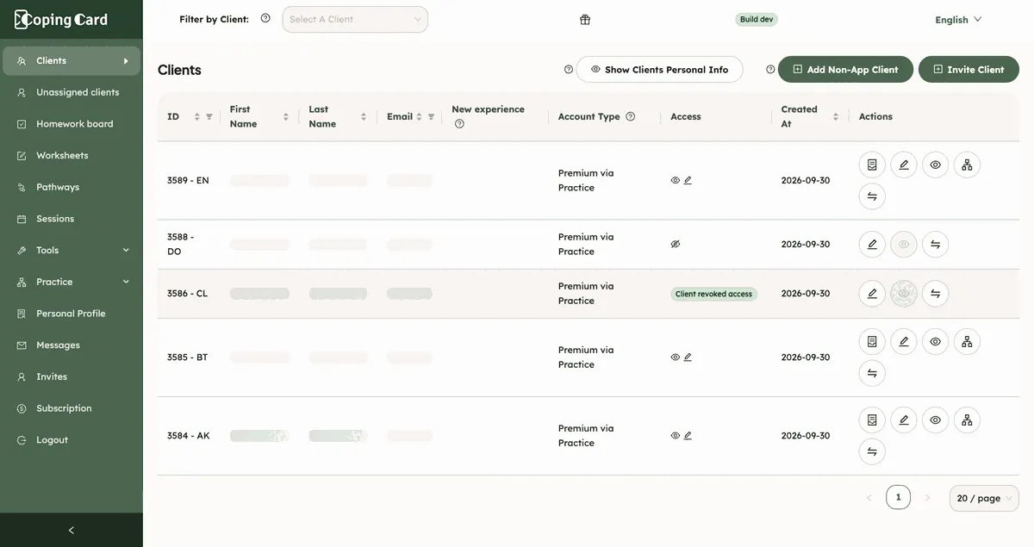This screenshot has height=547, width=1034.
Task: Sort by ID column arrows
Action: point(196,117)
